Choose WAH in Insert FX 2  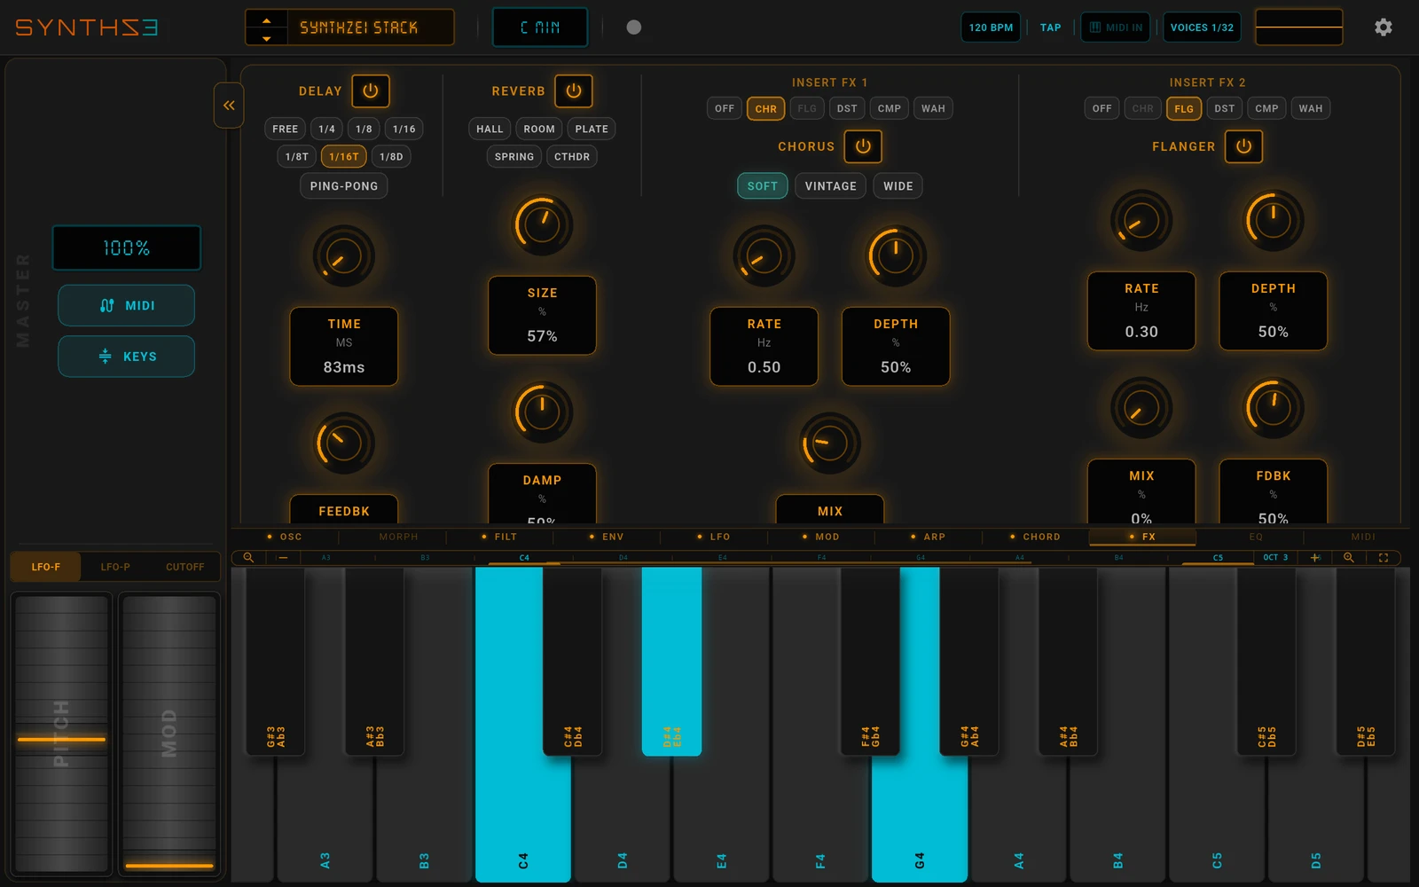pyautogui.click(x=1311, y=108)
